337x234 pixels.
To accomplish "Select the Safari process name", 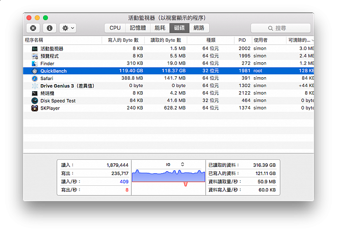I will pos(47,79).
